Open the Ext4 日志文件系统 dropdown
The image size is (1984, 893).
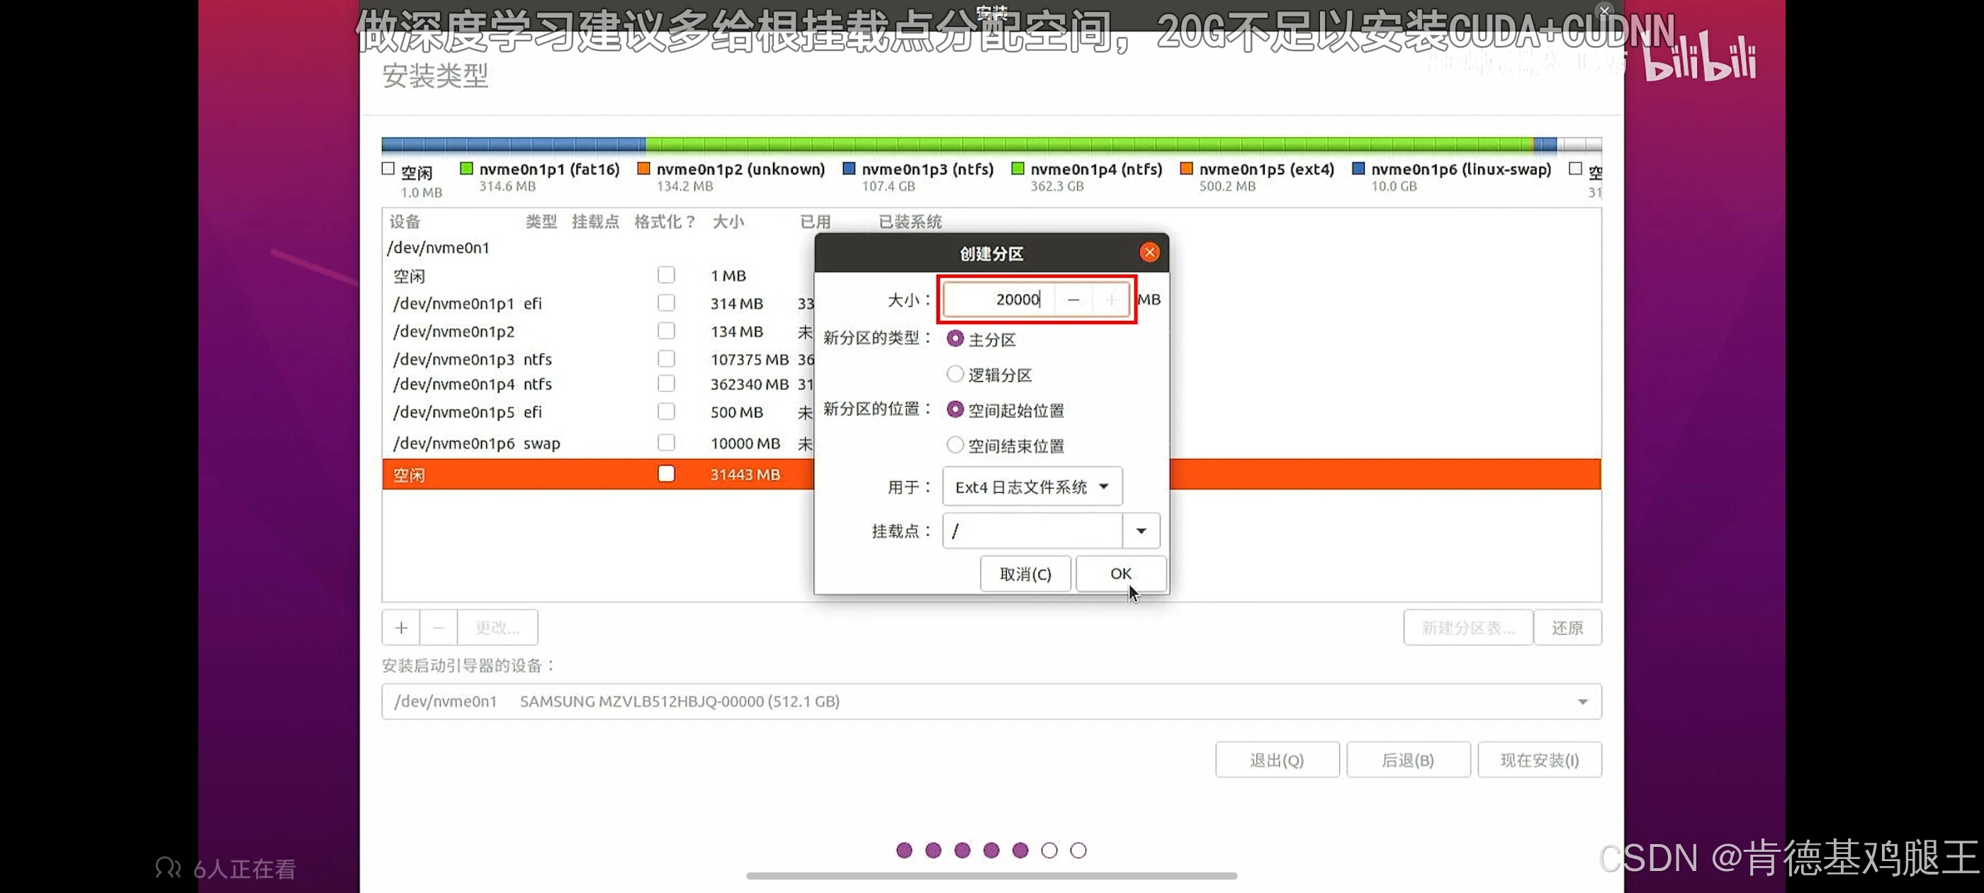coord(1032,487)
